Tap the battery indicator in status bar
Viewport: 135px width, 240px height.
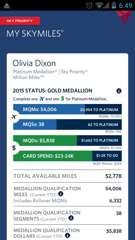pyautogui.click(x=114, y=5)
